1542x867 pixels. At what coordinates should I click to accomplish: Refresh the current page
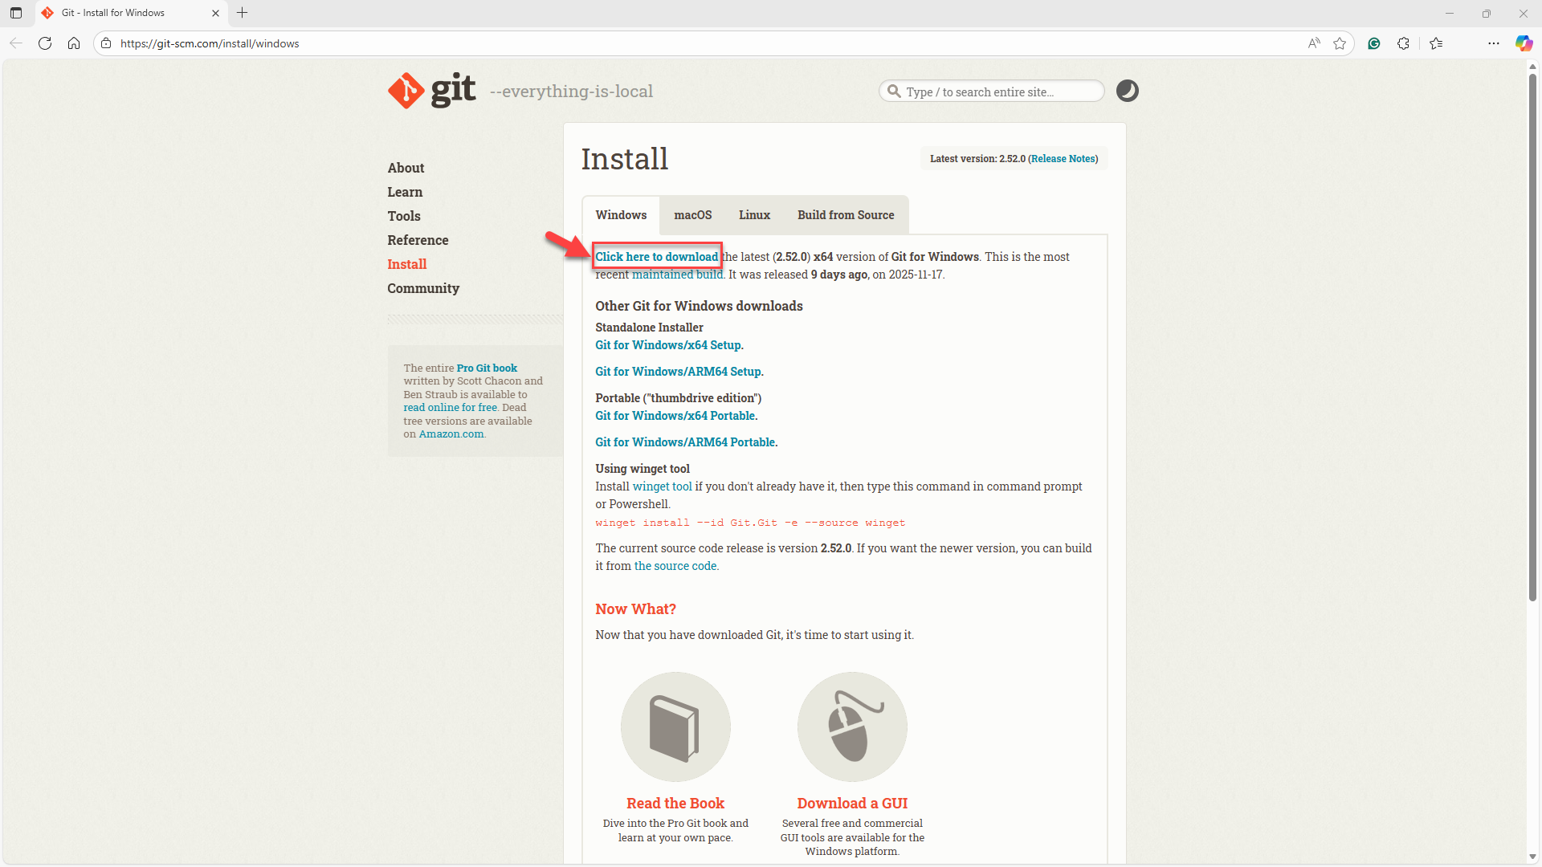pos(45,43)
